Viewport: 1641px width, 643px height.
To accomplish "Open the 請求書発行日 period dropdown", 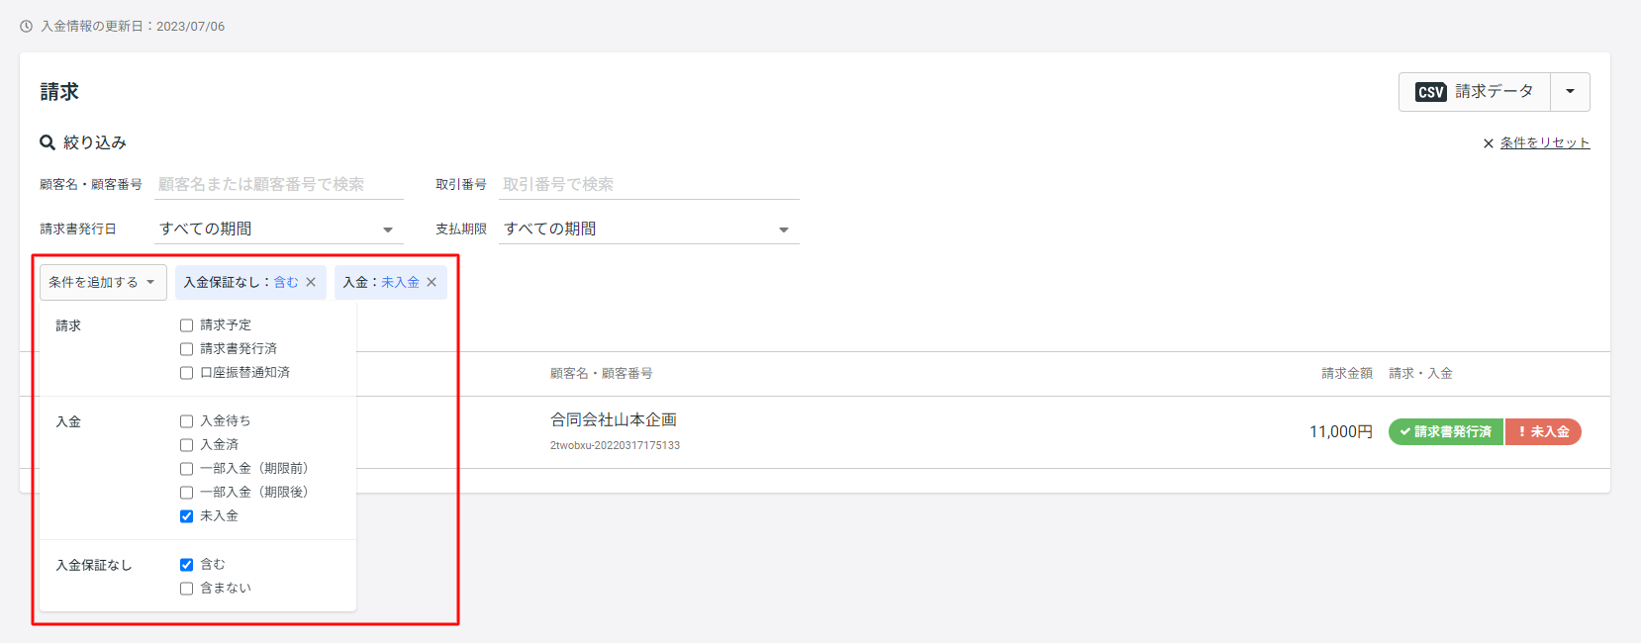I will (279, 229).
